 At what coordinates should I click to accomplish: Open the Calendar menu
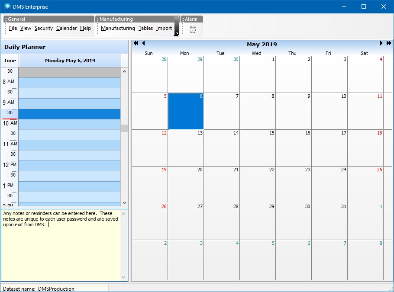tap(66, 28)
